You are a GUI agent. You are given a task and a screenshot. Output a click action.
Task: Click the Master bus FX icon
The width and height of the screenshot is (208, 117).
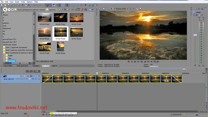(x=194, y=15)
